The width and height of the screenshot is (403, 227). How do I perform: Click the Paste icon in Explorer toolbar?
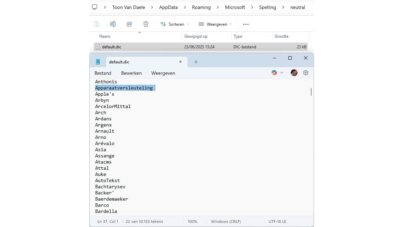coord(97,24)
